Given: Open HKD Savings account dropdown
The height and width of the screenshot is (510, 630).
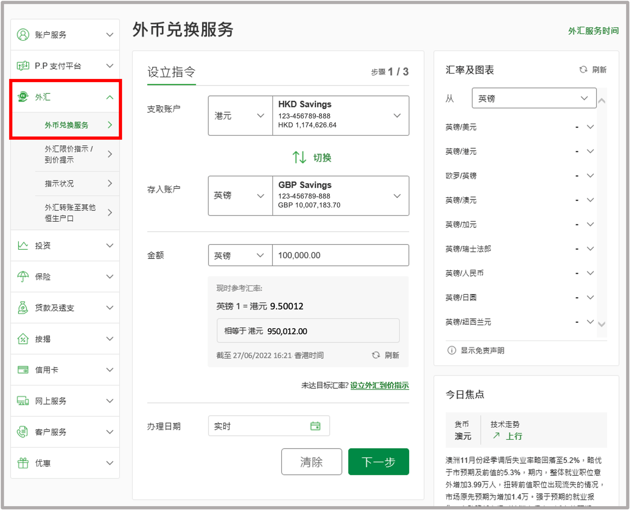Looking at the screenshot, I should click(341, 115).
